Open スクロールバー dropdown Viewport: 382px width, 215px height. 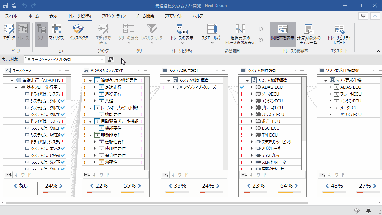212,34
